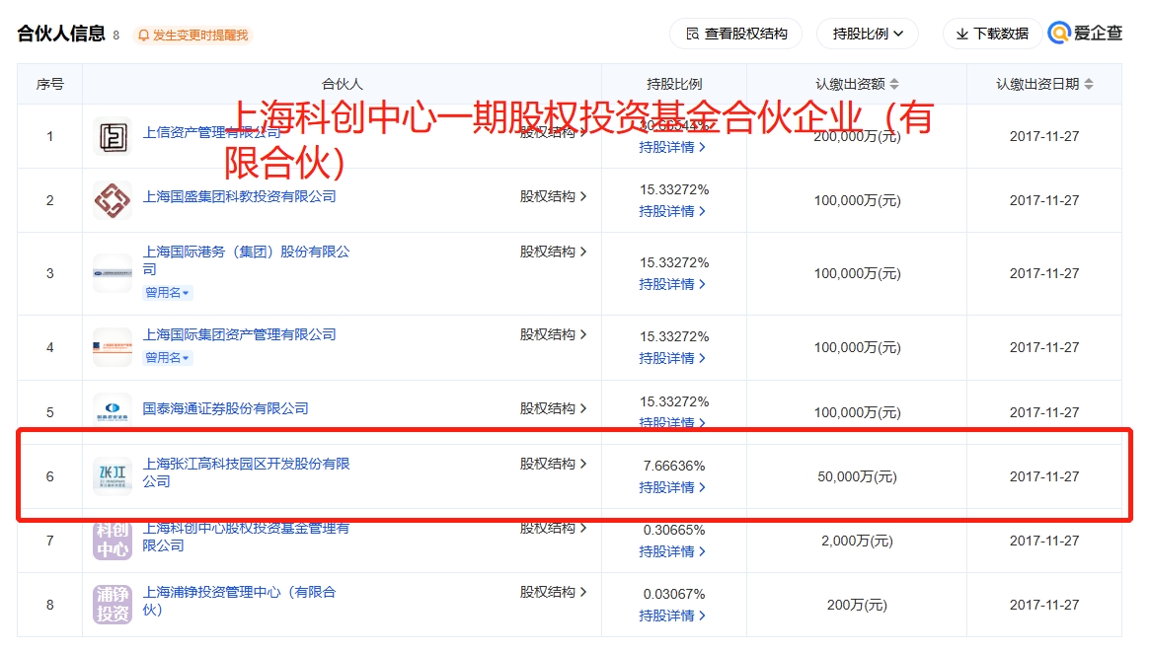Open 上海浦铮投资管理中心 link
Screen dimensions: 1149x652
click(x=239, y=601)
